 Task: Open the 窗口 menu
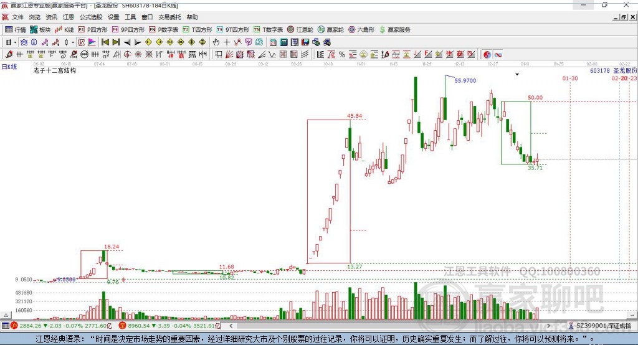point(147,17)
